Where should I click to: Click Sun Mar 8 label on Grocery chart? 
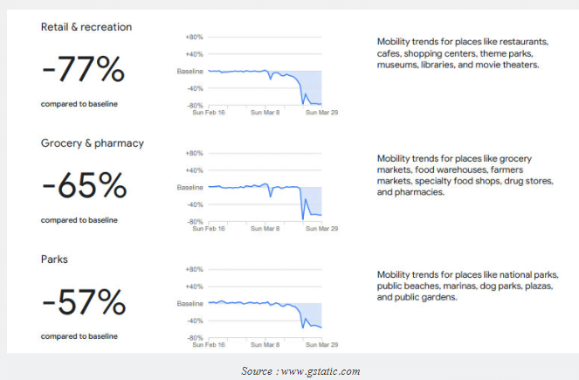click(265, 228)
